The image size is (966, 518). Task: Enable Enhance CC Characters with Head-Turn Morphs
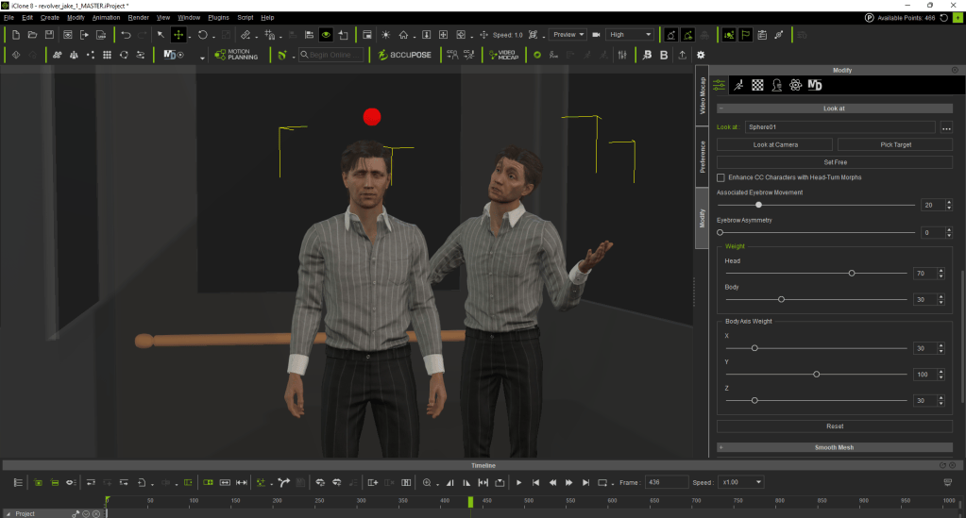click(720, 177)
